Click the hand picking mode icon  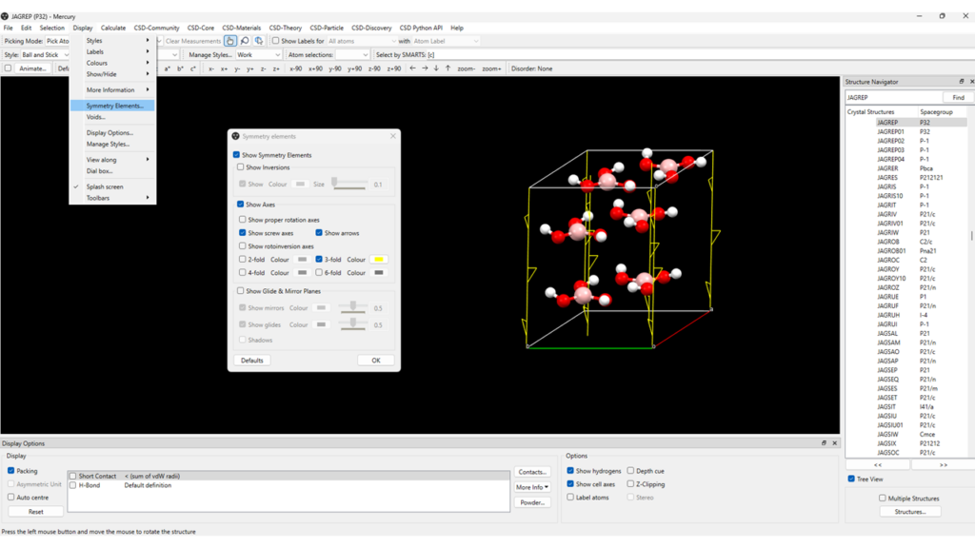coord(230,41)
